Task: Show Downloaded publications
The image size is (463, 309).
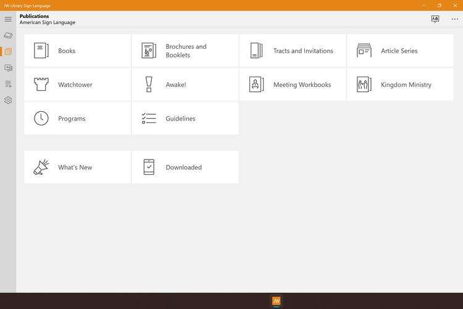Action: (185, 167)
